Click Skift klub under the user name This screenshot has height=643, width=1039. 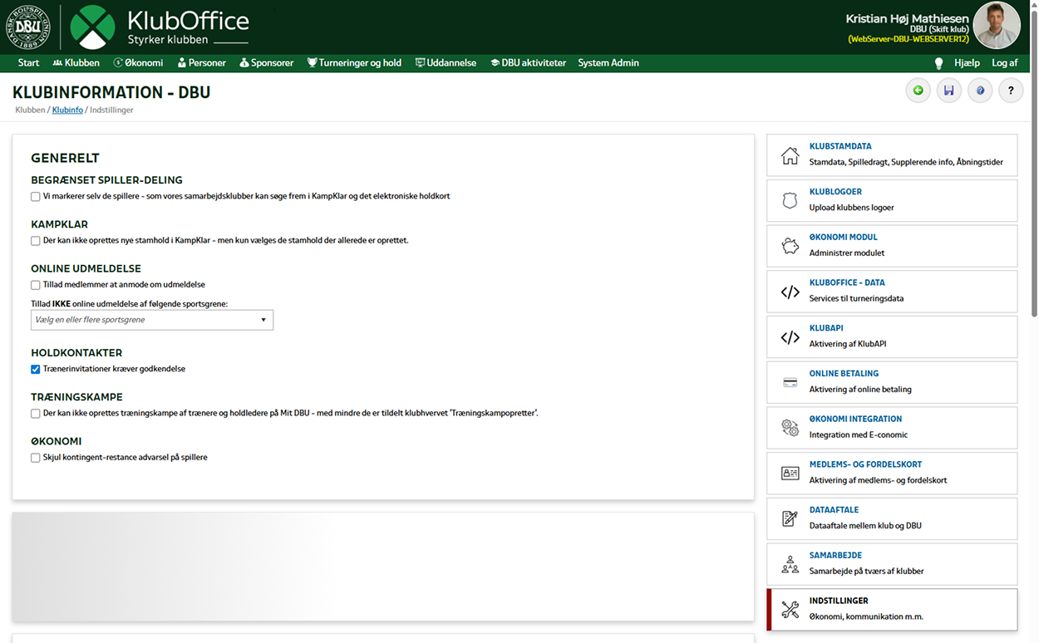click(950, 29)
